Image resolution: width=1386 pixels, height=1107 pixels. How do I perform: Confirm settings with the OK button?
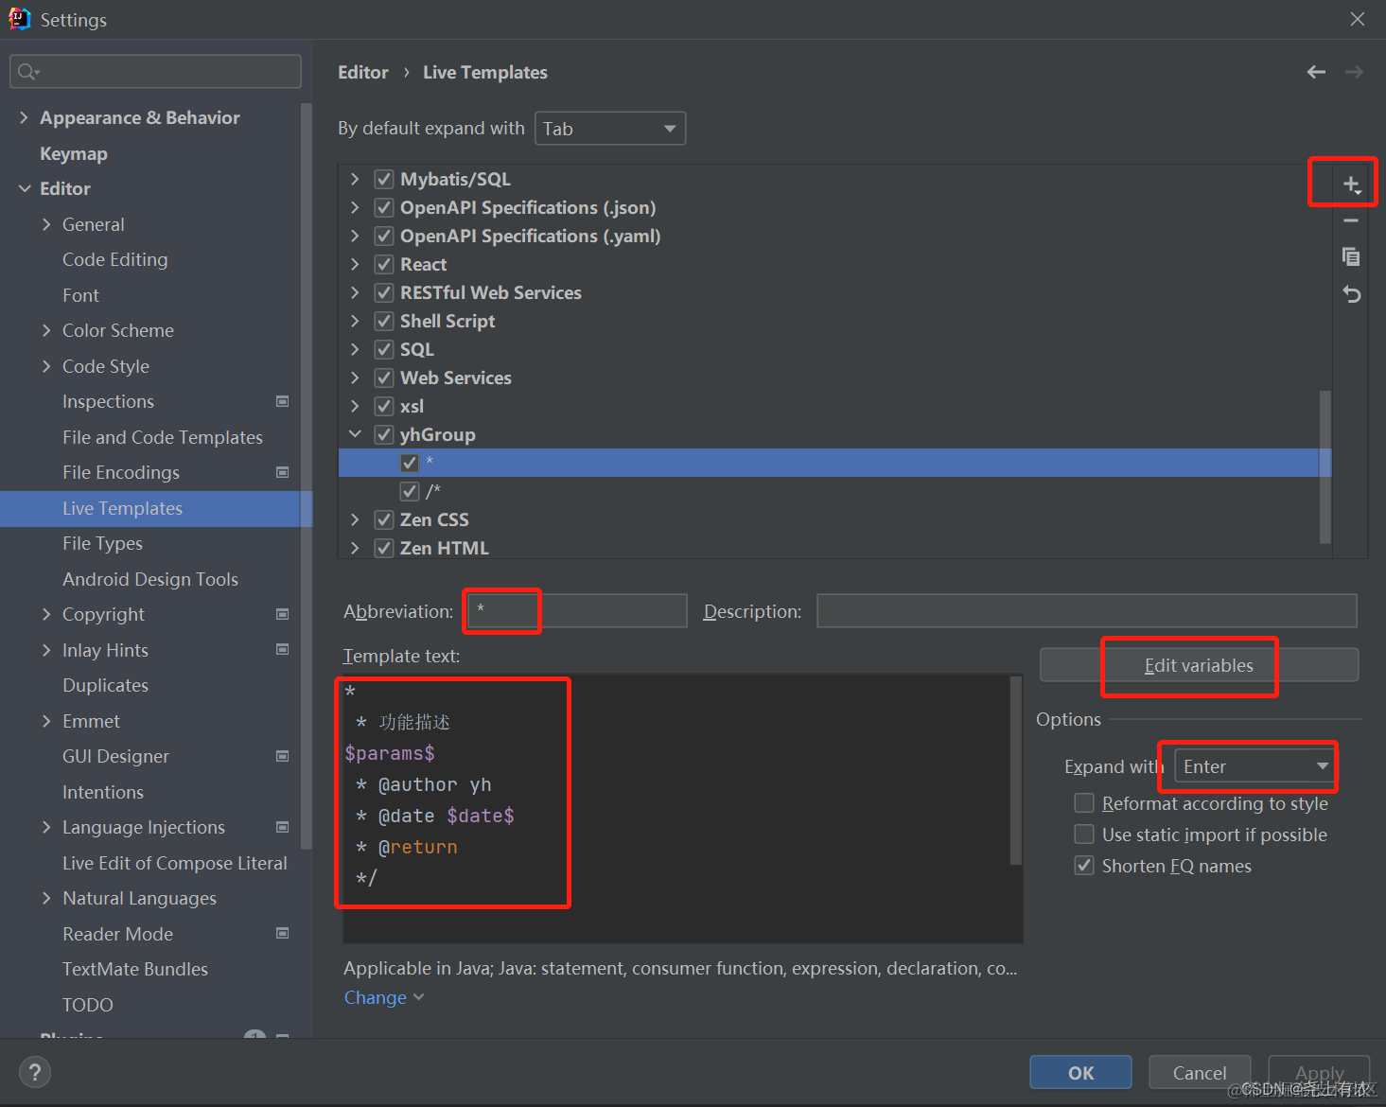(x=1080, y=1072)
